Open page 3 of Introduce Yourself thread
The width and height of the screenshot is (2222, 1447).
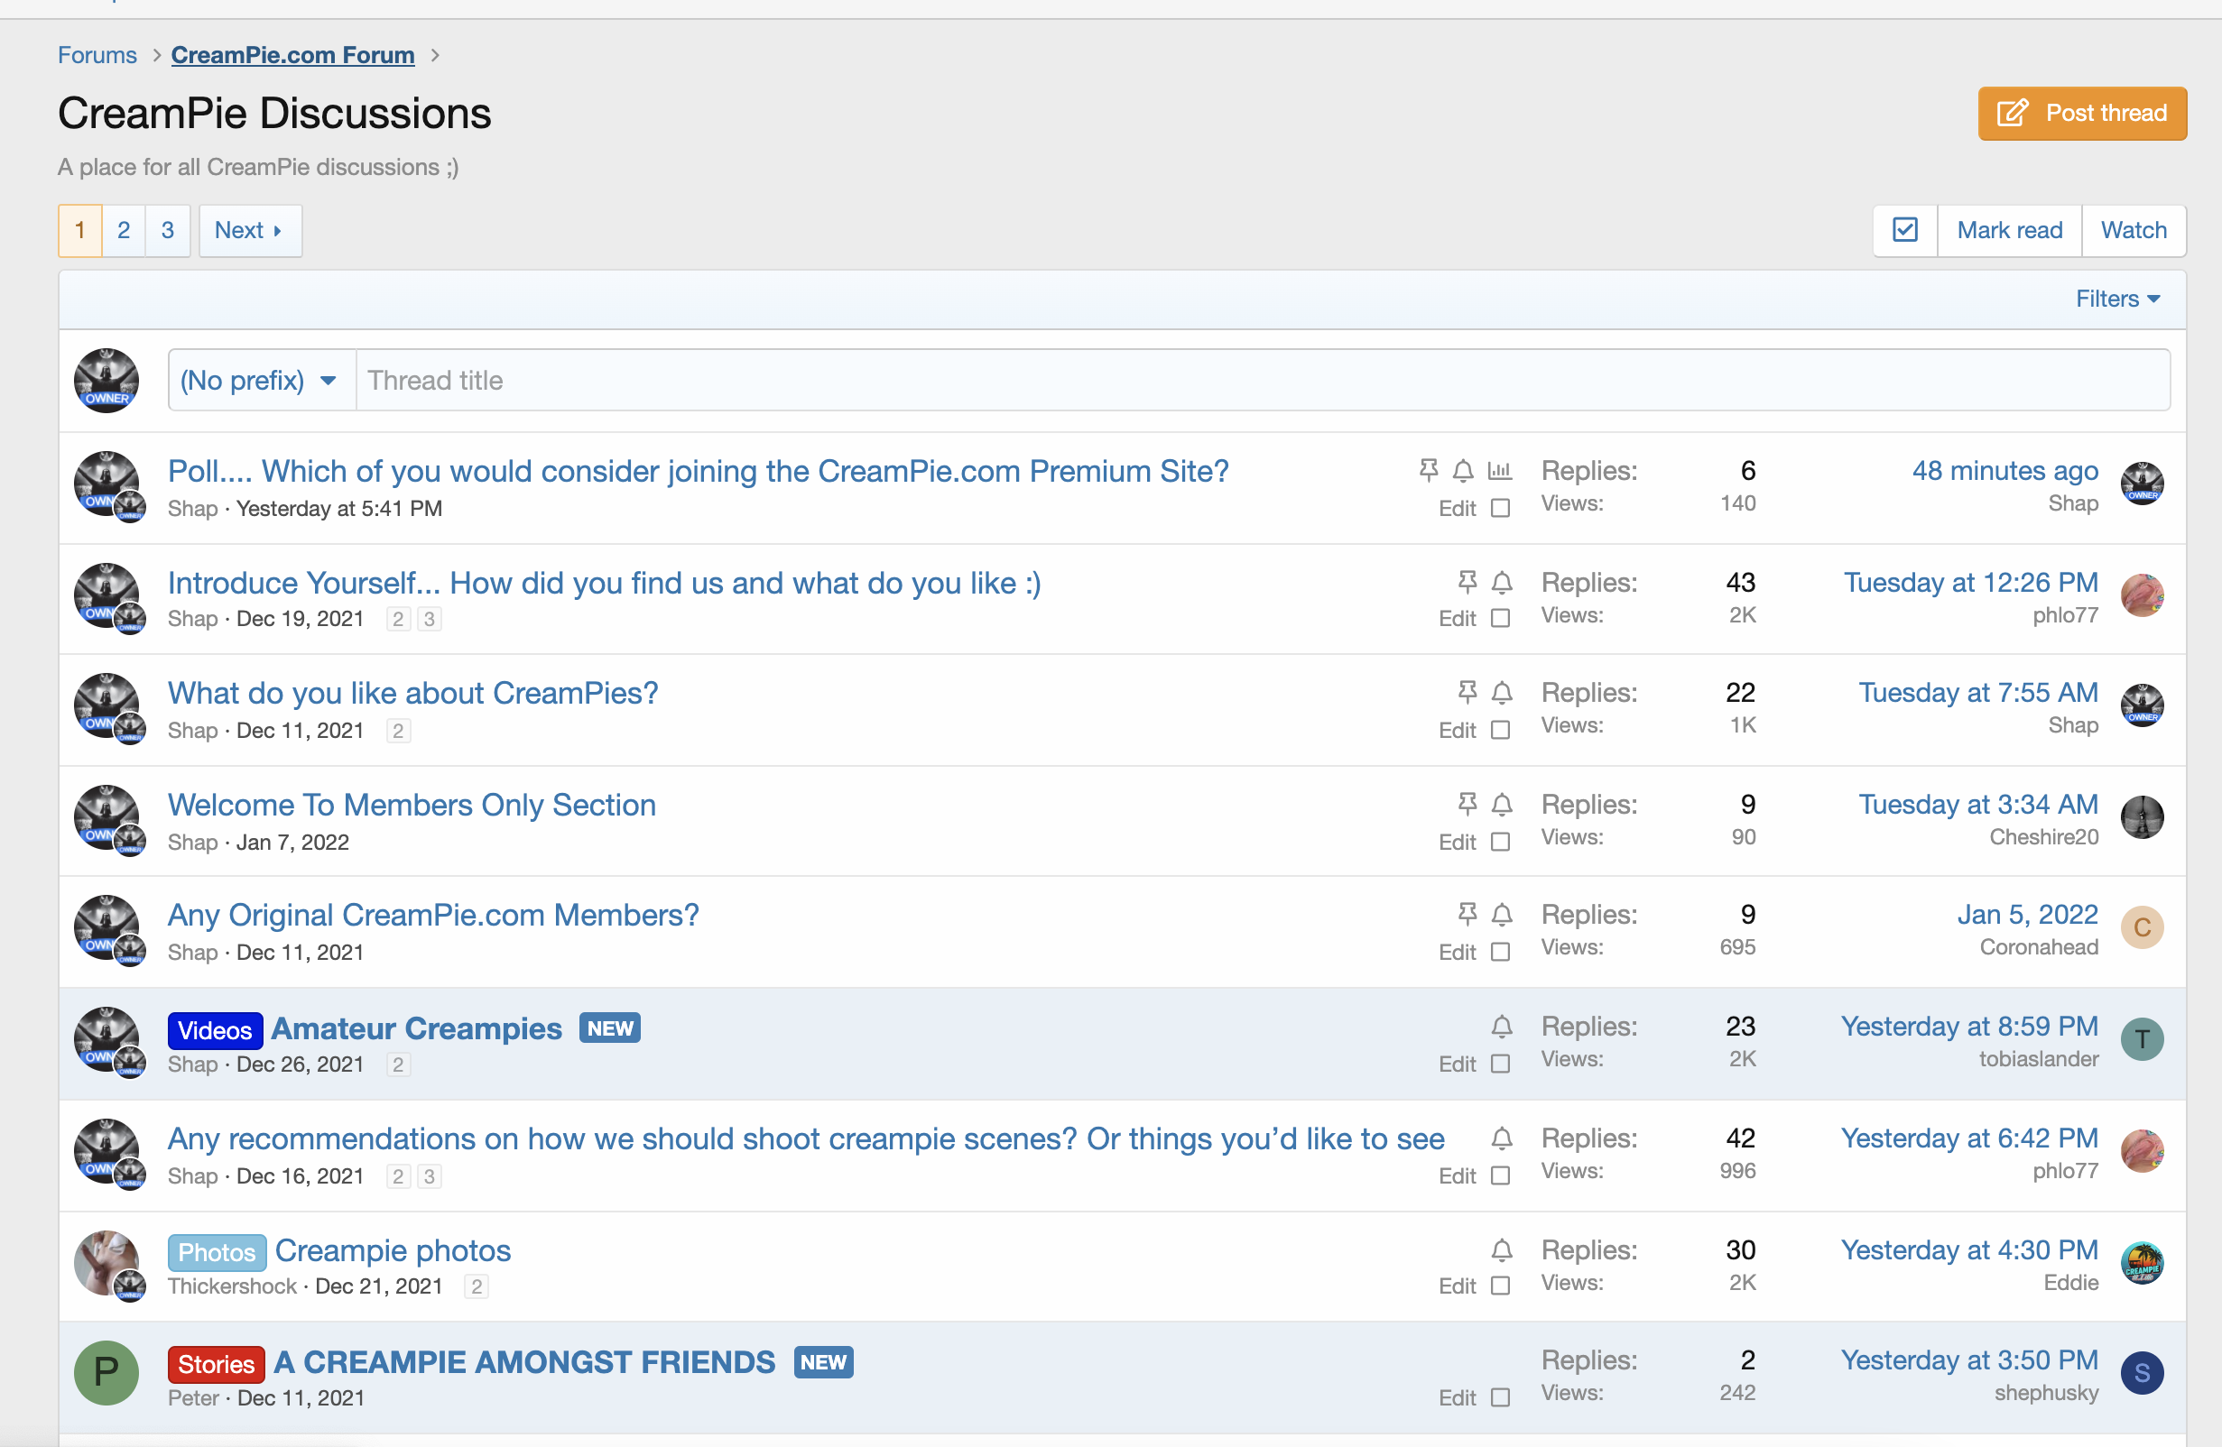pyautogui.click(x=430, y=620)
